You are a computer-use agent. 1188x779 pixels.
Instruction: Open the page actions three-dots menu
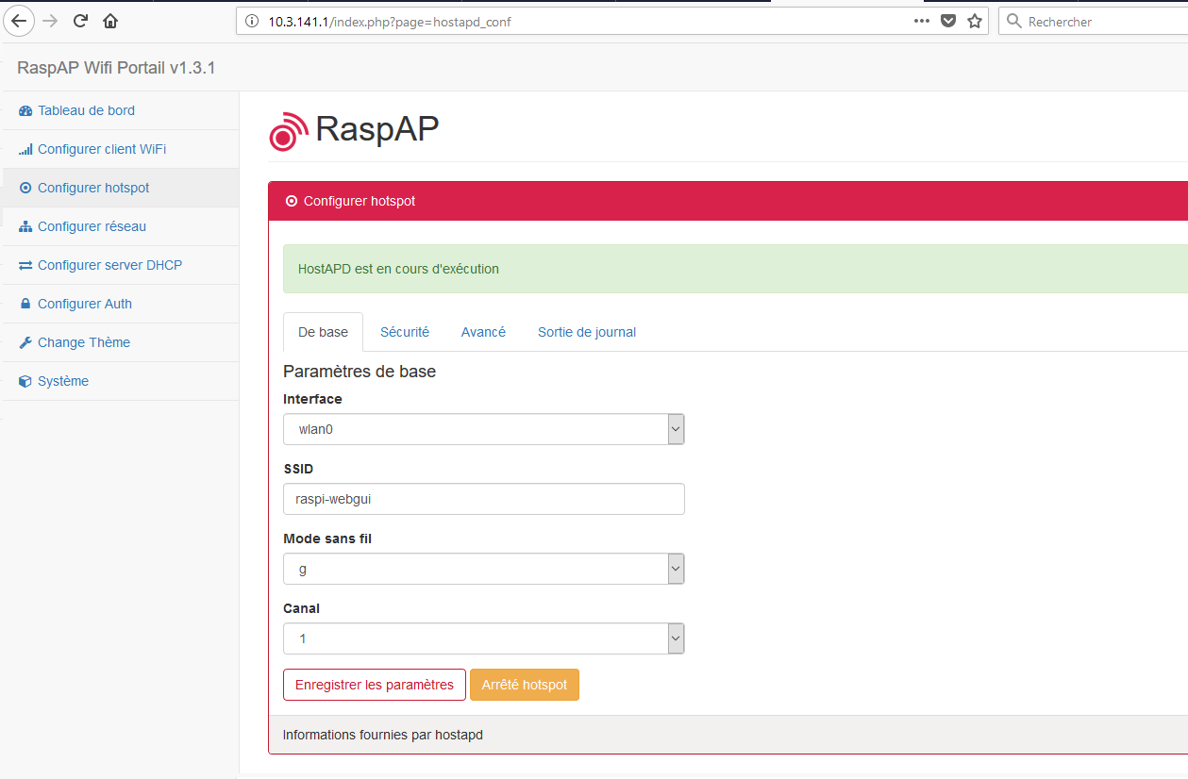pos(922,21)
